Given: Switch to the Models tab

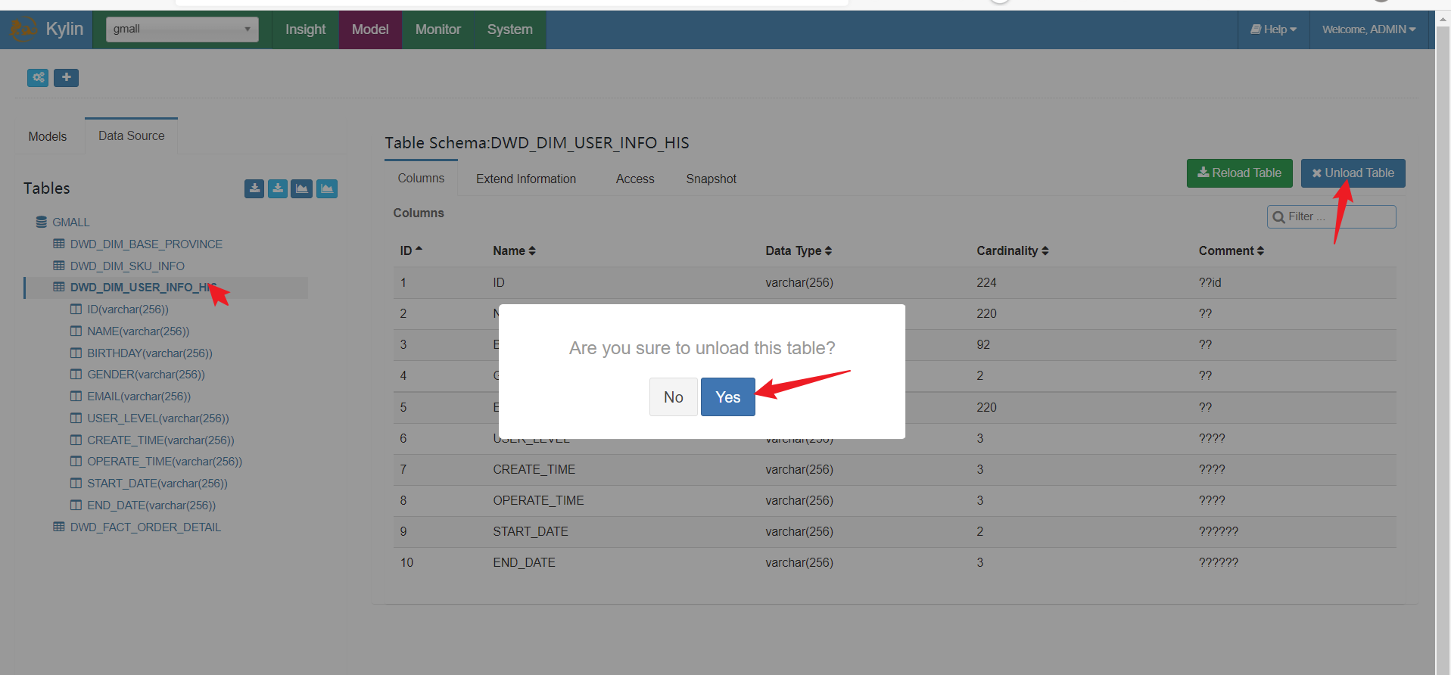Looking at the screenshot, I should (48, 136).
